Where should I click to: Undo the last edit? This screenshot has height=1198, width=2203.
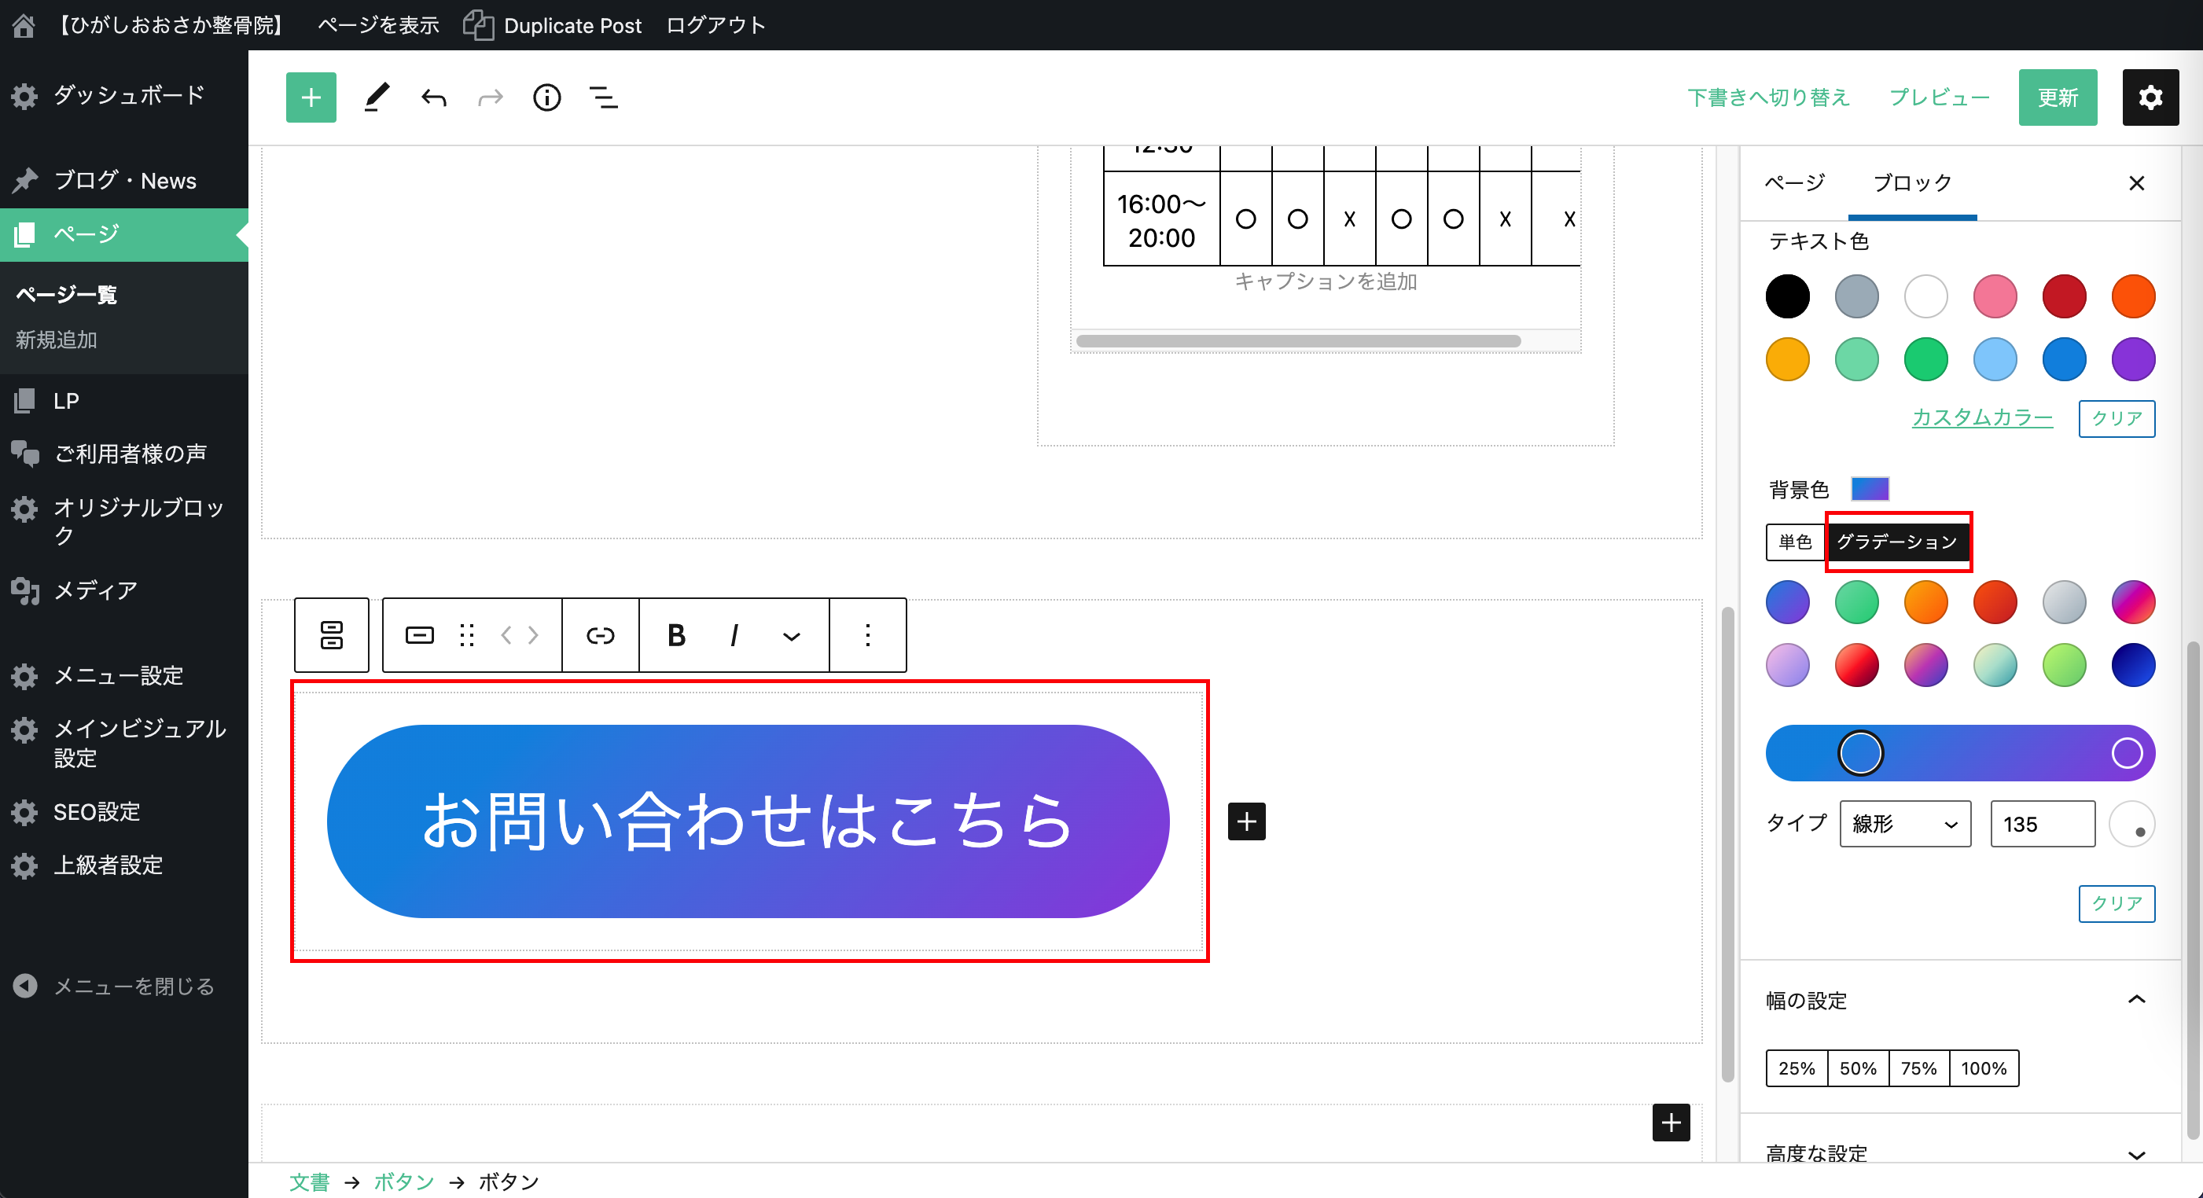pyautogui.click(x=433, y=97)
